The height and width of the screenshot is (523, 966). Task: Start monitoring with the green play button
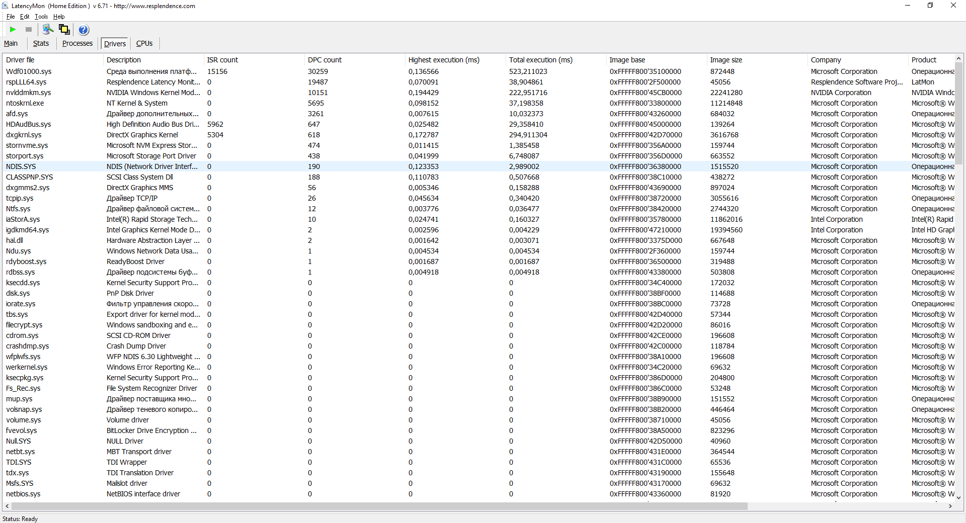[x=13, y=30]
